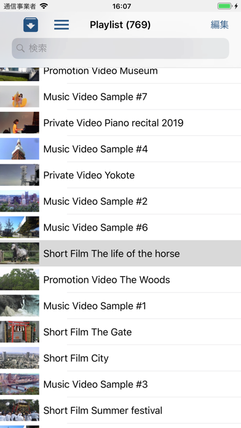Focus the 検索 search field
This screenshot has height=428, width=241.
click(120, 49)
